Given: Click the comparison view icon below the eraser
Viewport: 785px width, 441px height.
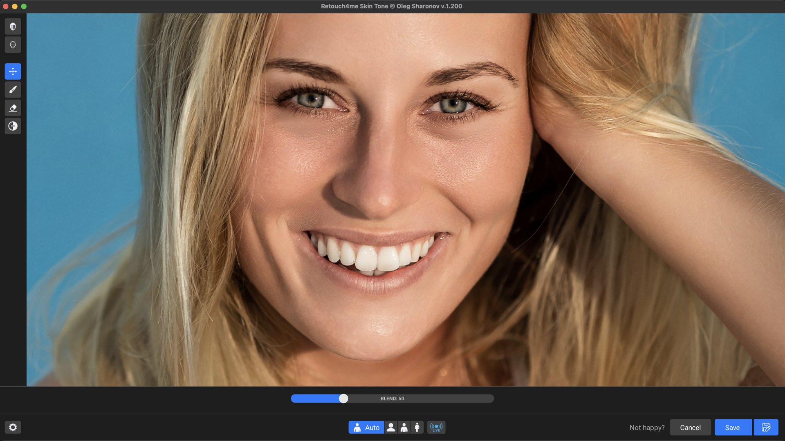Looking at the screenshot, I should (13, 126).
